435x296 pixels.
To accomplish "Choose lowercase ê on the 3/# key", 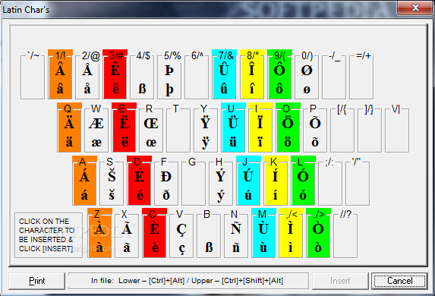I will click(115, 89).
